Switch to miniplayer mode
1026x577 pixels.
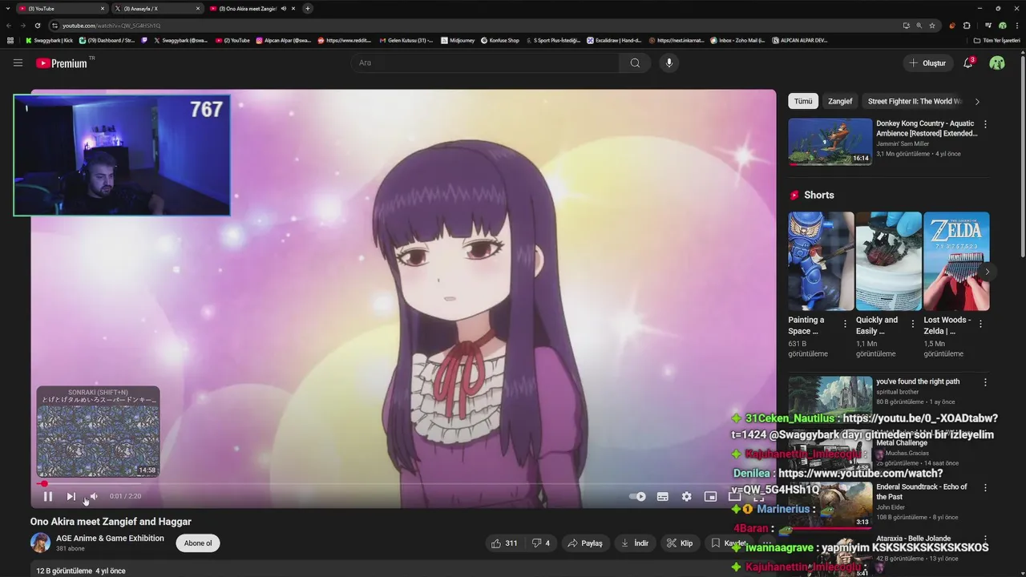tap(710, 497)
